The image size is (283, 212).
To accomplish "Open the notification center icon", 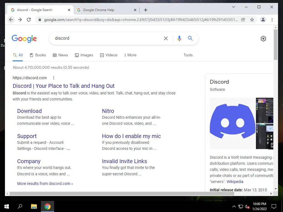I will point(274,206).
